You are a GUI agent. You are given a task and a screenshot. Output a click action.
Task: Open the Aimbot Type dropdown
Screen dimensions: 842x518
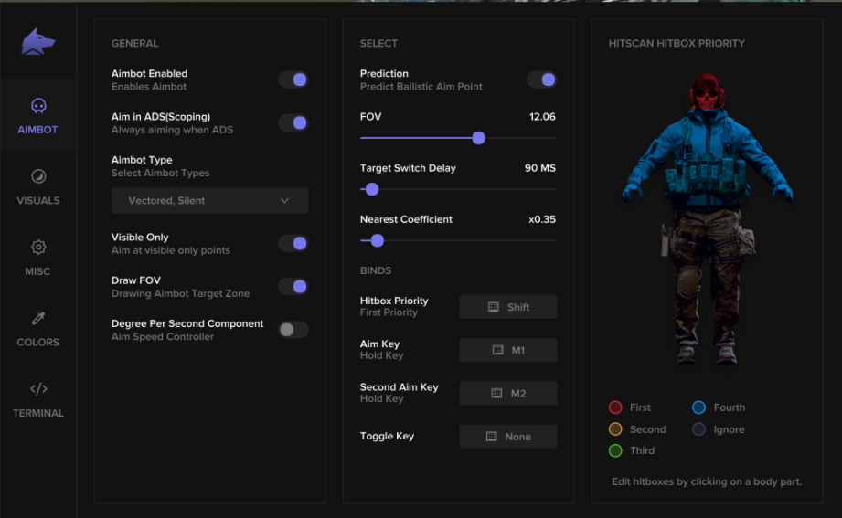tap(210, 201)
